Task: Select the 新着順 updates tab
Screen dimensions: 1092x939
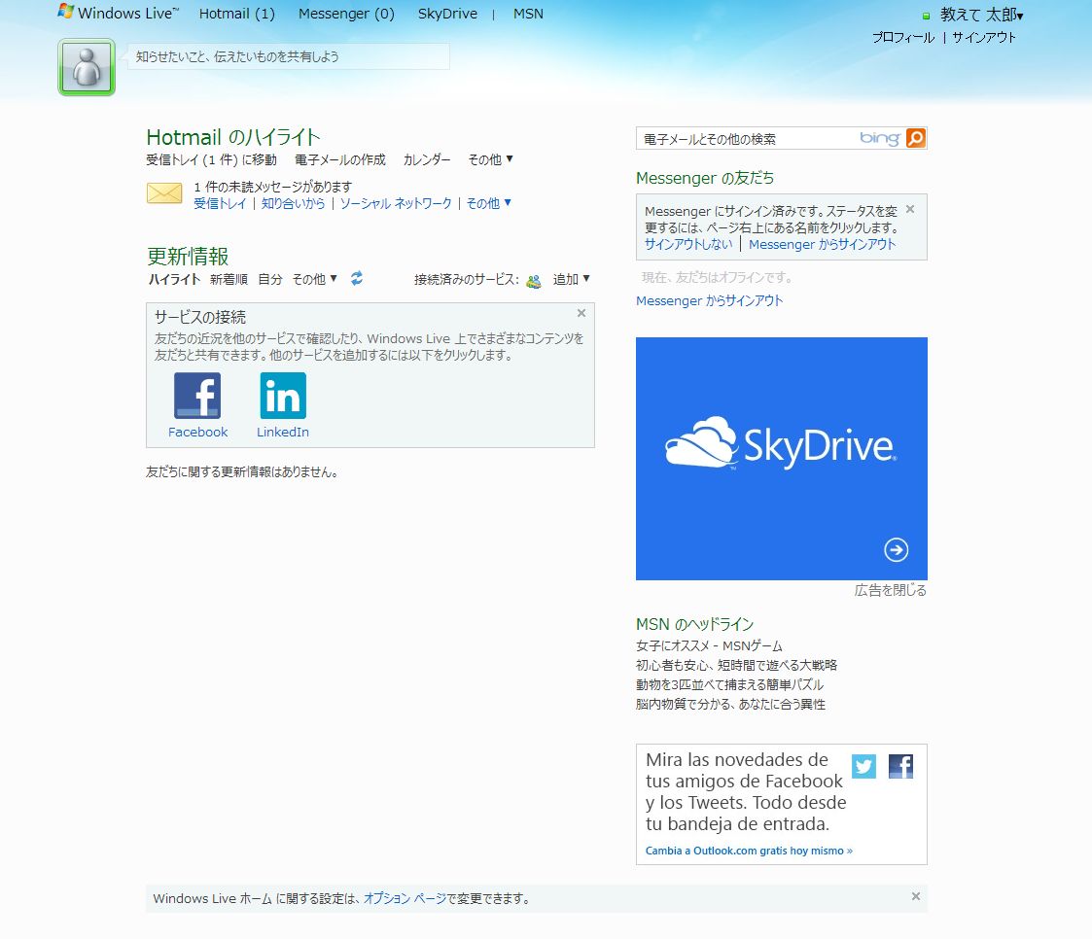Action: pos(229,279)
